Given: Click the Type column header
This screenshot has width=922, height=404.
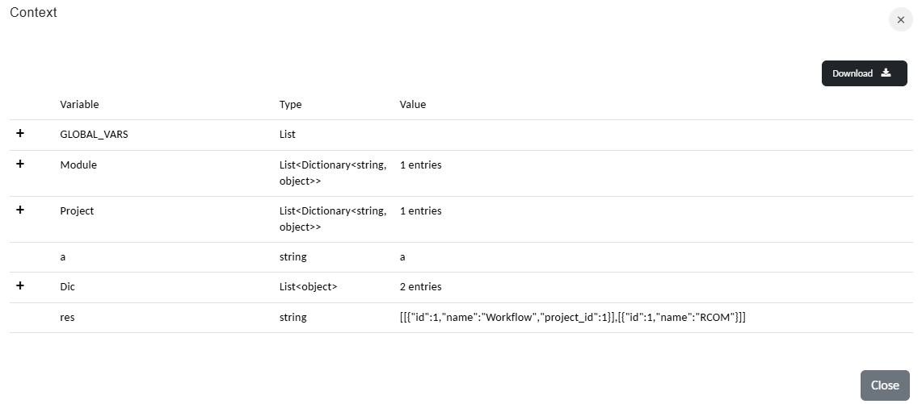Looking at the screenshot, I should 290,105.
